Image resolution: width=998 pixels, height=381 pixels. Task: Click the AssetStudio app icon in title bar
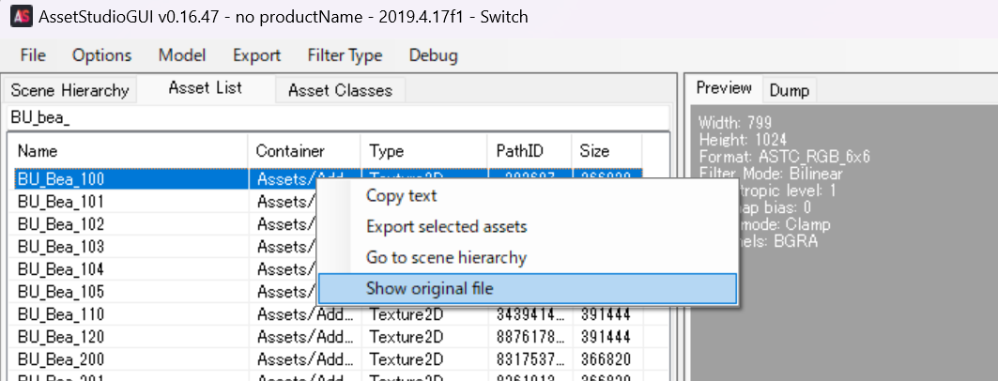click(x=19, y=17)
